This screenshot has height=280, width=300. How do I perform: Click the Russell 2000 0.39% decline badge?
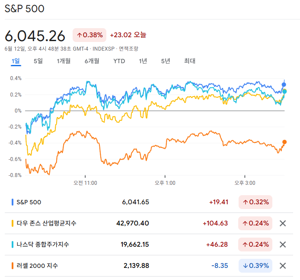pos(255,266)
